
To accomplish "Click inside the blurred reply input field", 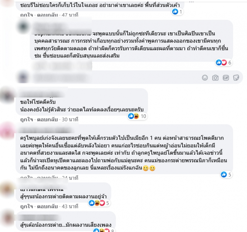I will click(117, 78).
